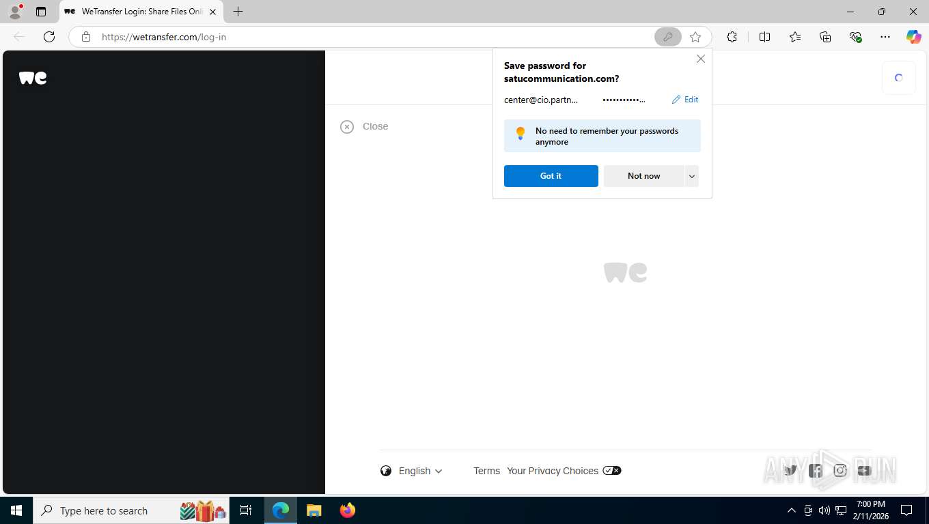
Task: Choose Not now for saving password
Action: click(x=644, y=176)
